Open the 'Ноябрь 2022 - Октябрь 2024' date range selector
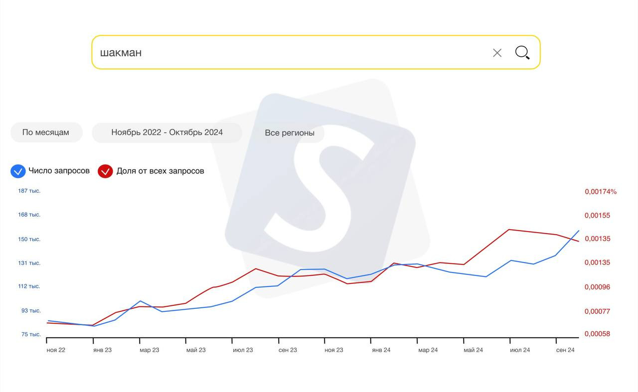Viewport: 638px width, 392px height. coord(167,132)
